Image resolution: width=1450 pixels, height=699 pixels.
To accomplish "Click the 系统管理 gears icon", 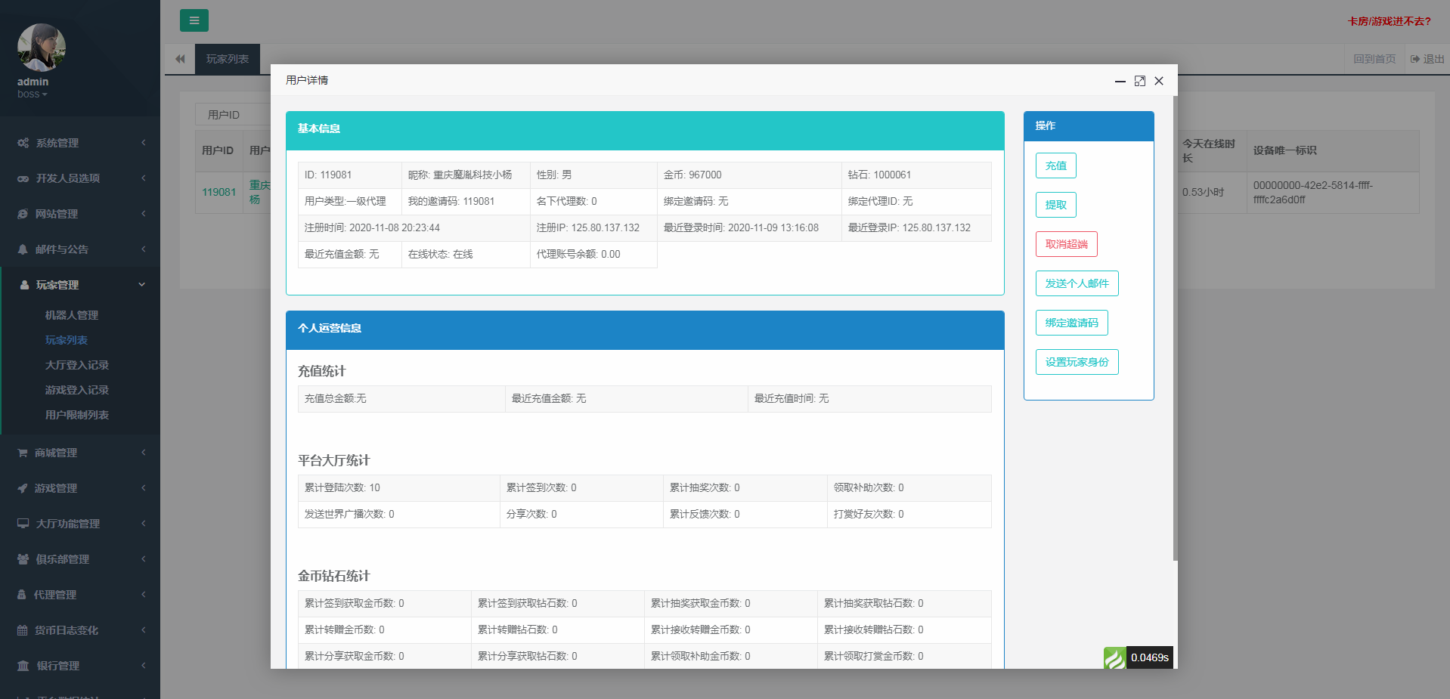I will pos(23,143).
